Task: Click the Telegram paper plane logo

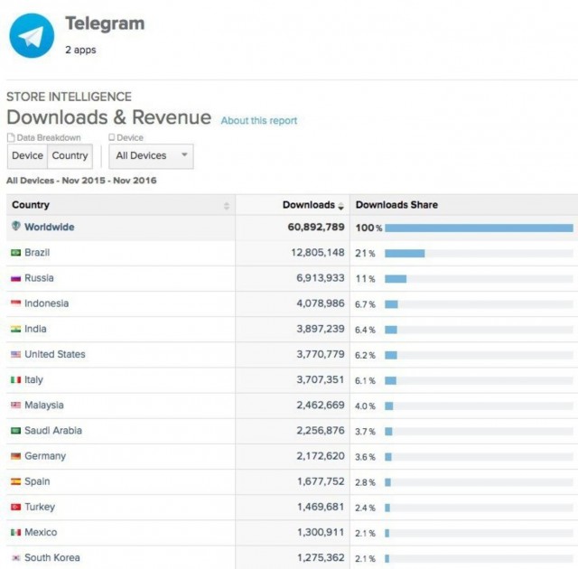Action: coord(32,36)
